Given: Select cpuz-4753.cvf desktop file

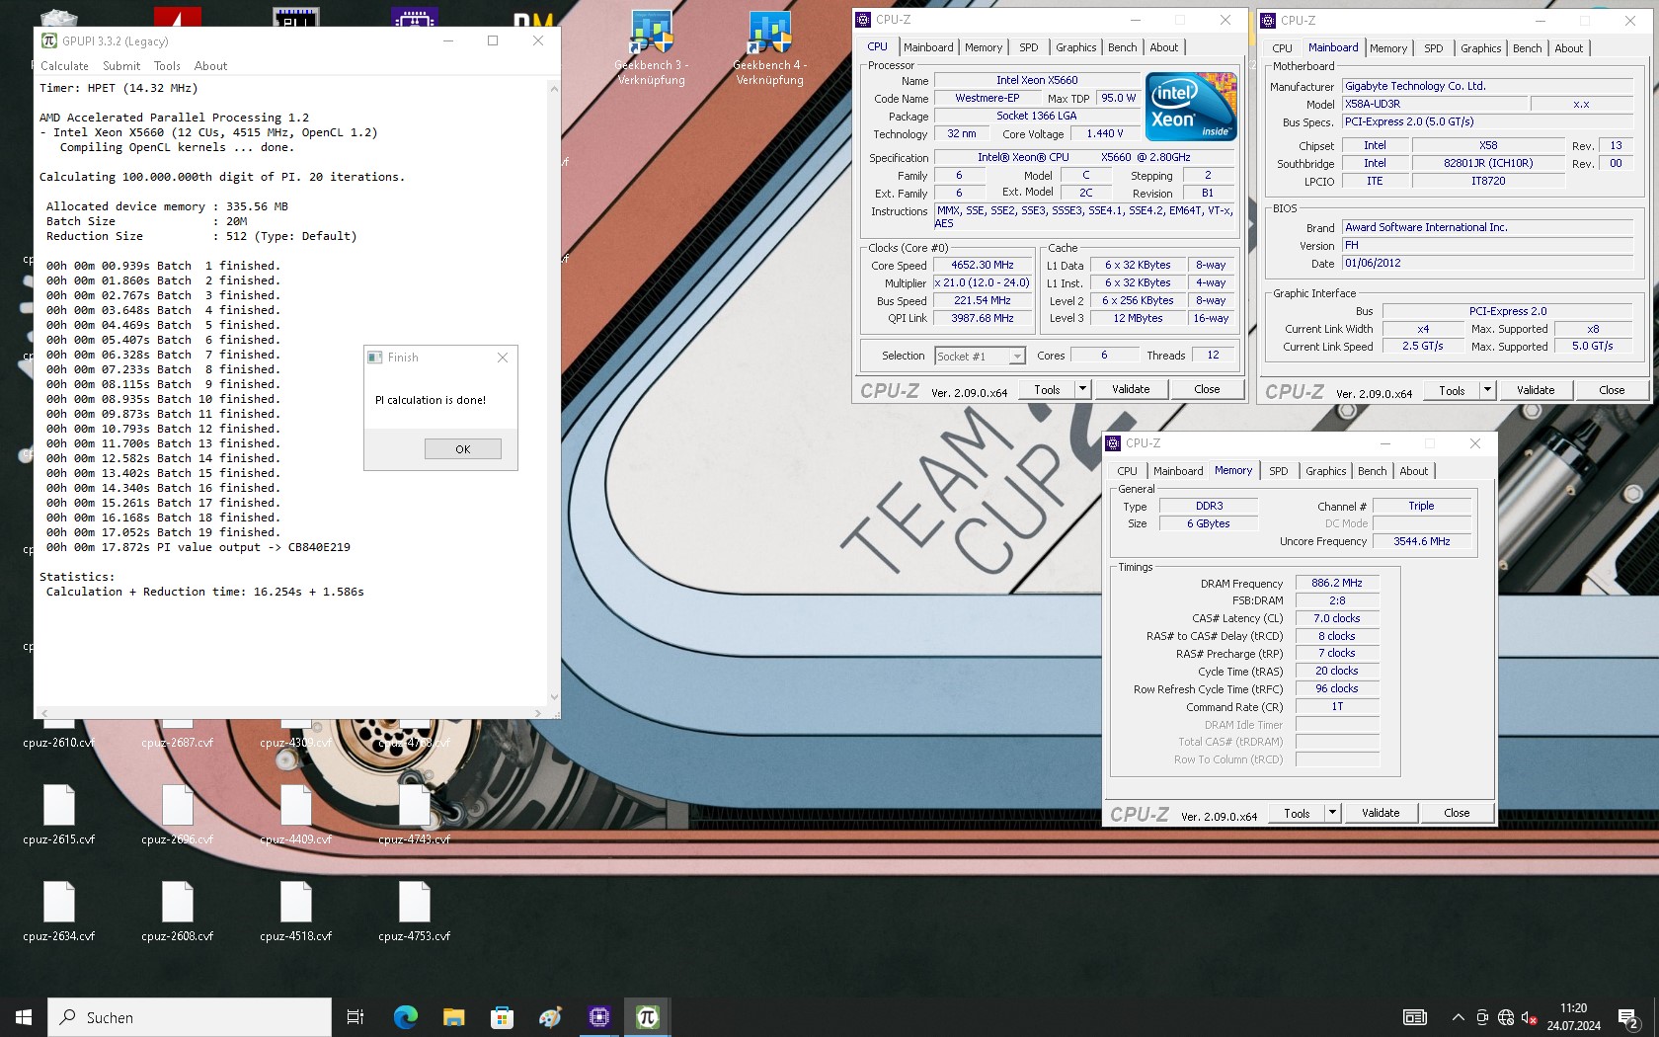Looking at the screenshot, I should pos(415,912).
